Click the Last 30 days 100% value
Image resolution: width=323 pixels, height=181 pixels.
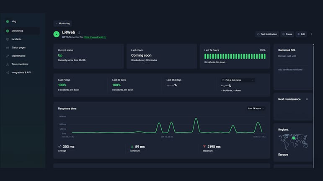coord(116,85)
